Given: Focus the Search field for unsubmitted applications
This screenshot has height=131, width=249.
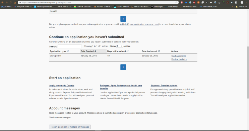Looking at the screenshot, I should pos(70,46).
